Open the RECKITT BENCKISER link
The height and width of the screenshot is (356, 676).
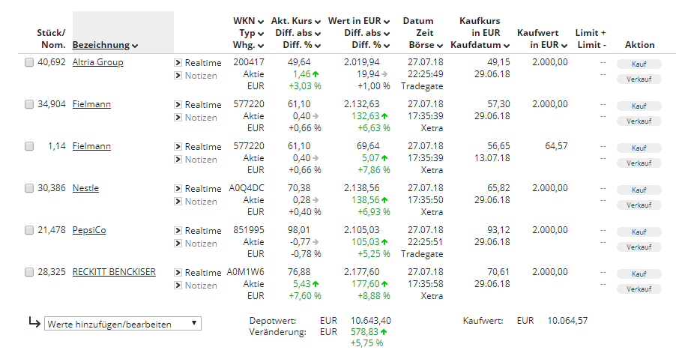(x=114, y=272)
